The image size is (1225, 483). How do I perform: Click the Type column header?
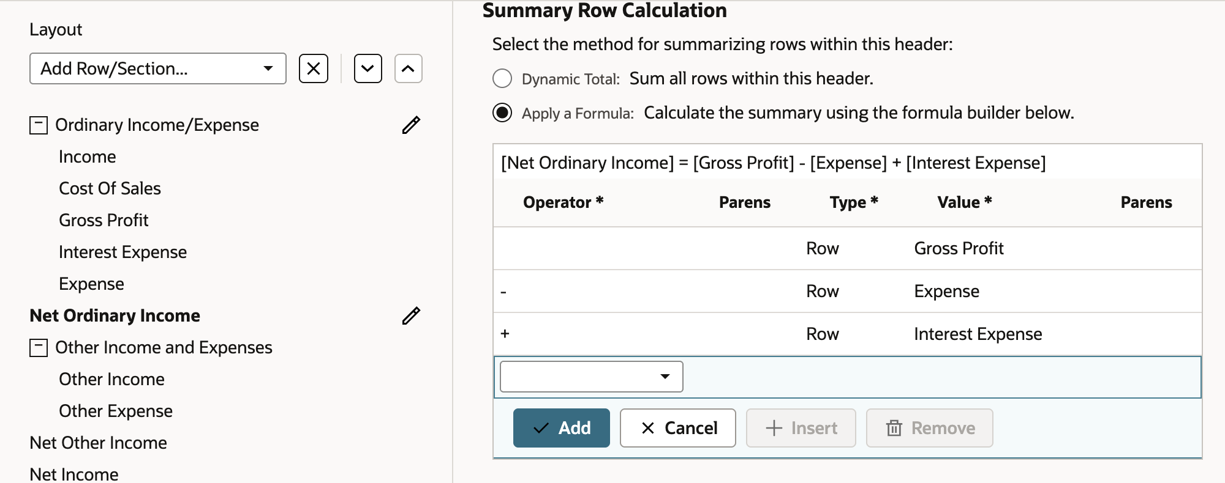(854, 202)
